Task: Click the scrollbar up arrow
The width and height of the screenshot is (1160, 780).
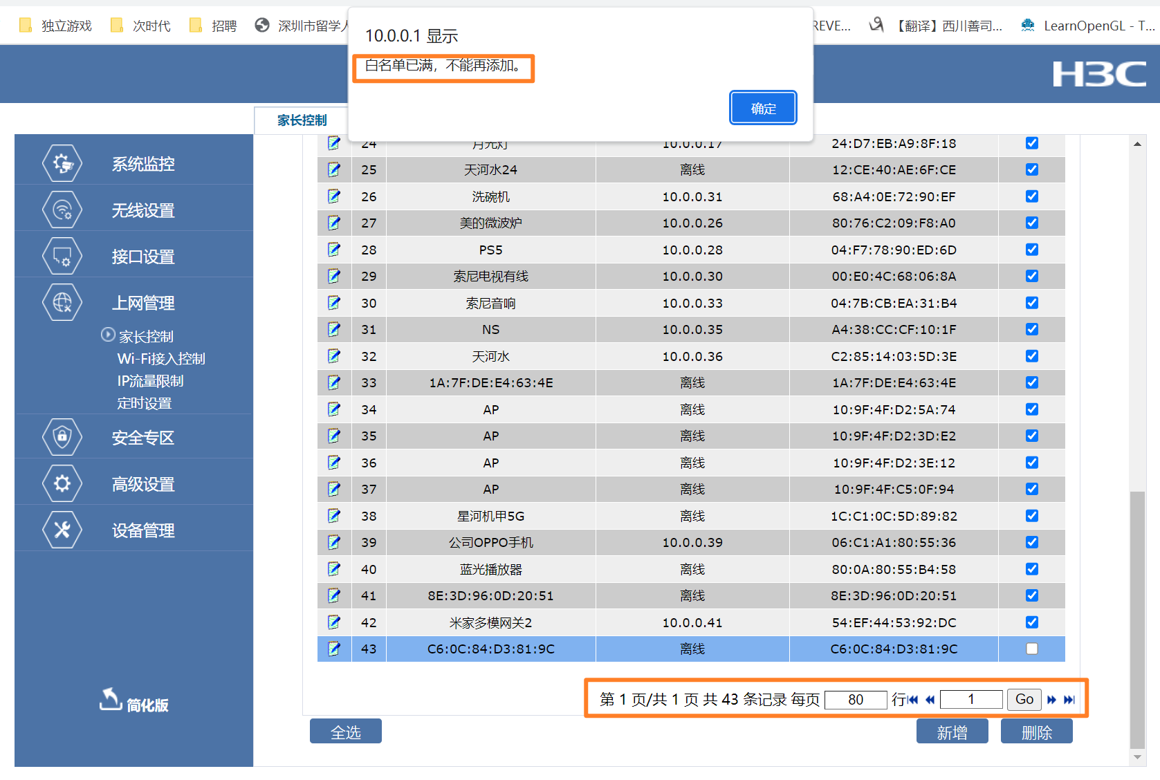Action: [x=1137, y=144]
